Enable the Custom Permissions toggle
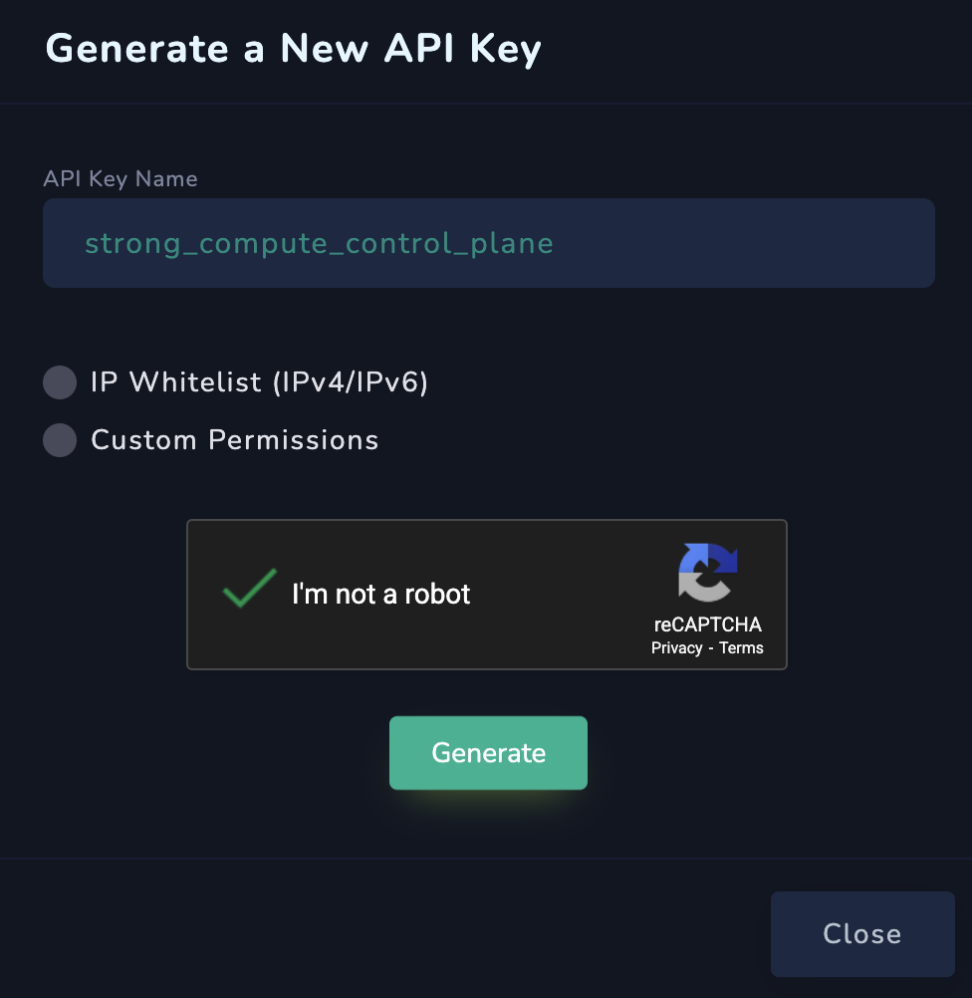The height and width of the screenshot is (998, 972). (60, 440)
